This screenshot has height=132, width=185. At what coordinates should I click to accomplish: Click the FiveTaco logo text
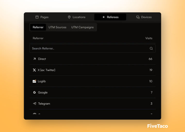157,126
